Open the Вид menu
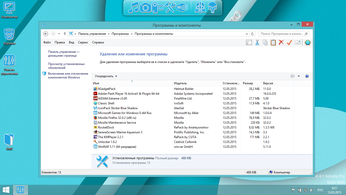Screen dimensions: 346x195 tap(71, 42)
